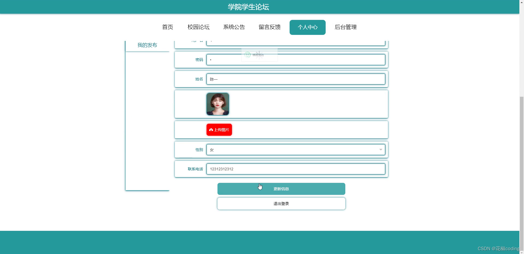The image size is (524, 254).
Task: Click the 更新信息 update button
Action: pos(281,189)
